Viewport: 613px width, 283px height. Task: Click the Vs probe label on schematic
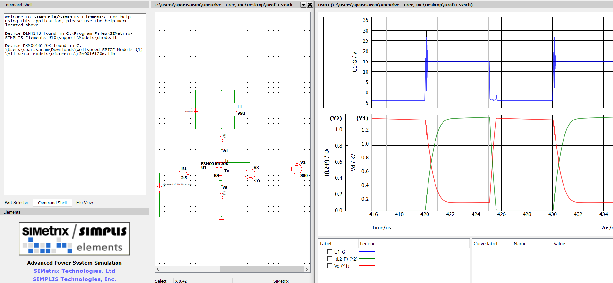[225, 187]
